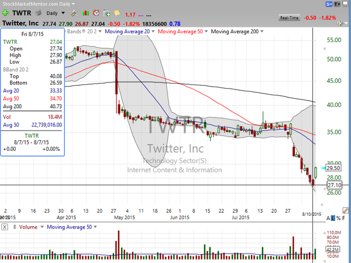Open the color palette wheel icon
Viewport: 351px width, 263px height.
click(340, 23)
